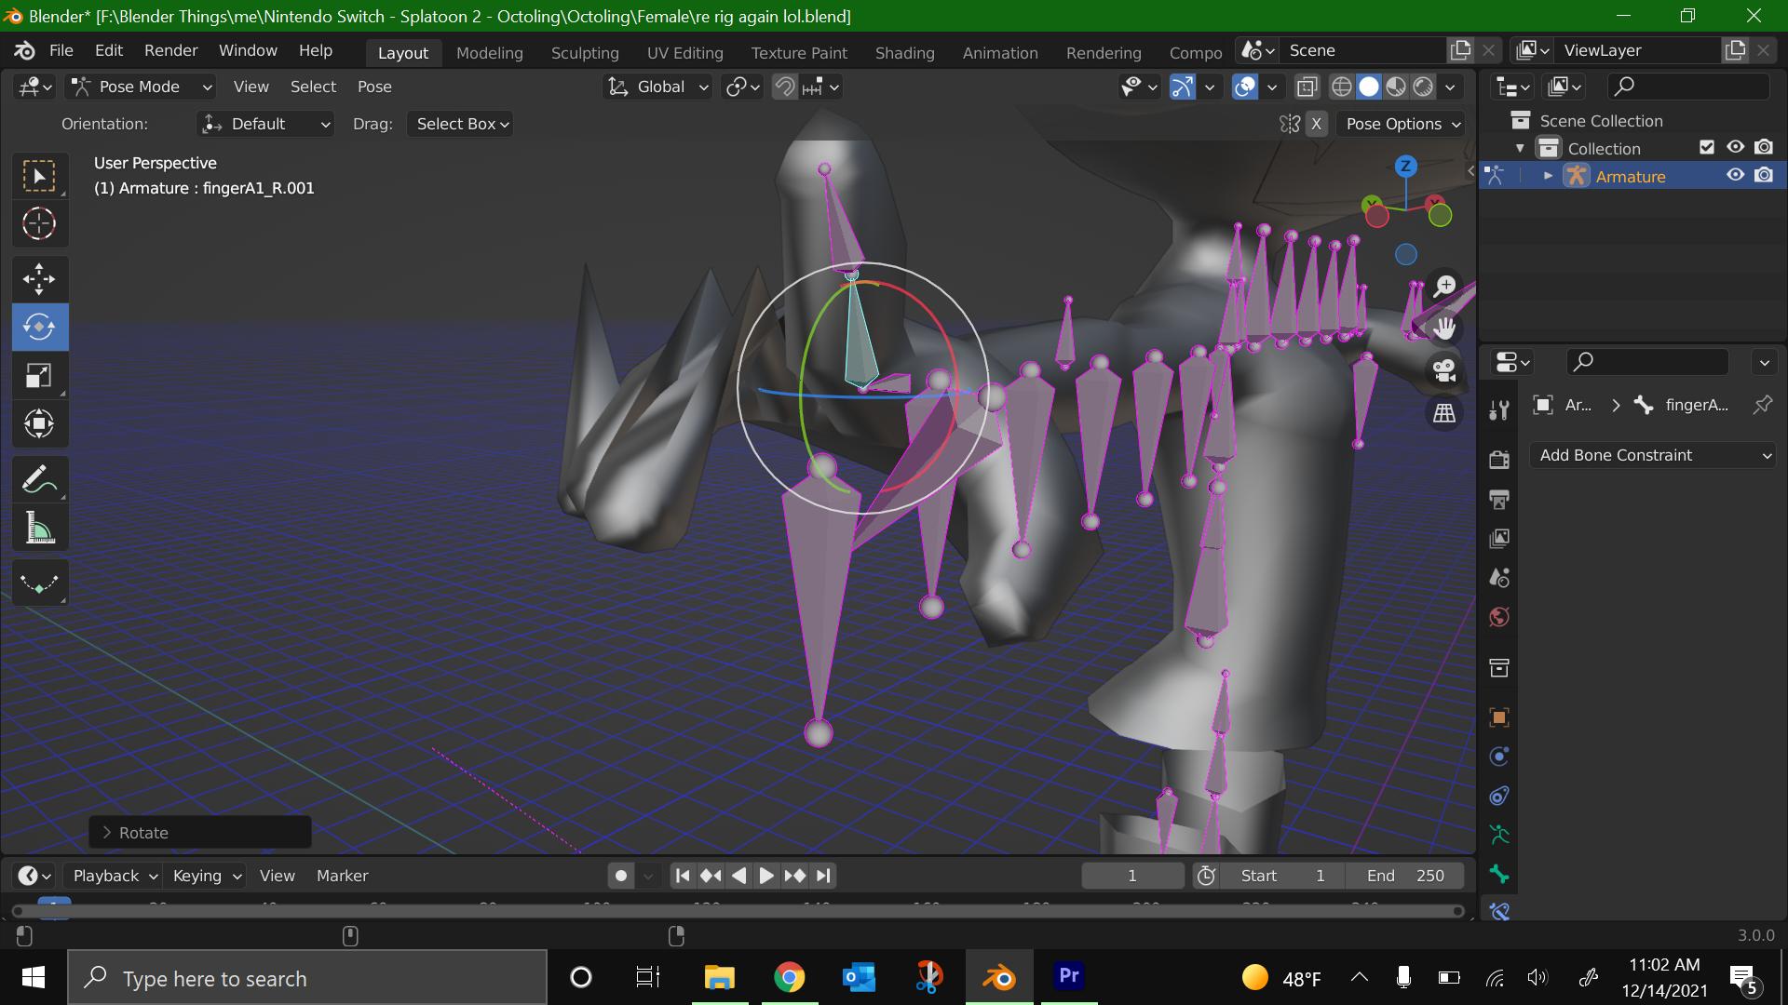Expand the Armature tree item

pyautogui.click(x=1548, y=176)
